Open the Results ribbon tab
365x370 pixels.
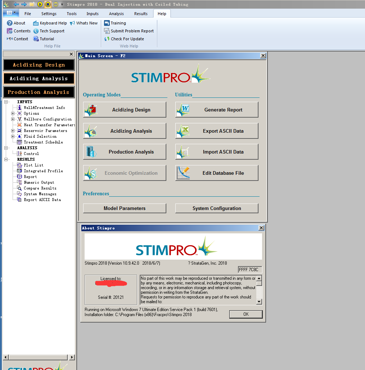[141, 14]
